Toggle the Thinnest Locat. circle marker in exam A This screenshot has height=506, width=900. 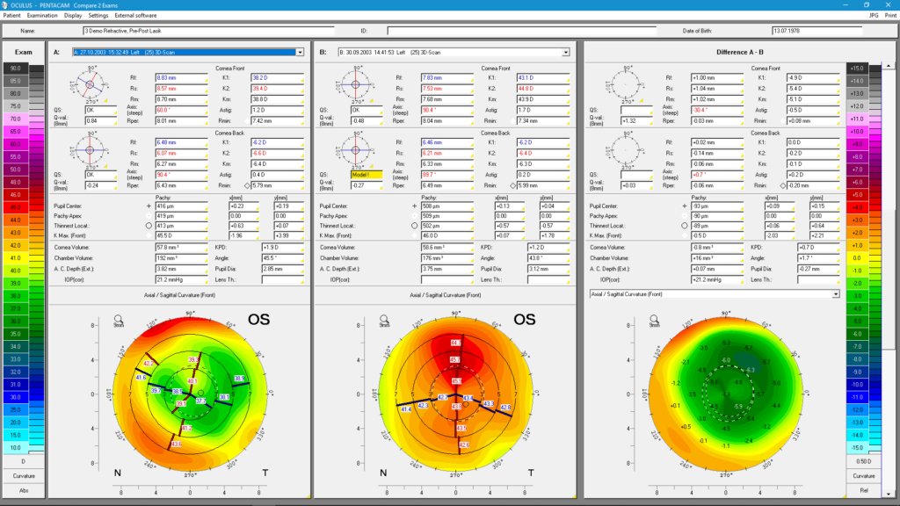click(x=148, y=225)
